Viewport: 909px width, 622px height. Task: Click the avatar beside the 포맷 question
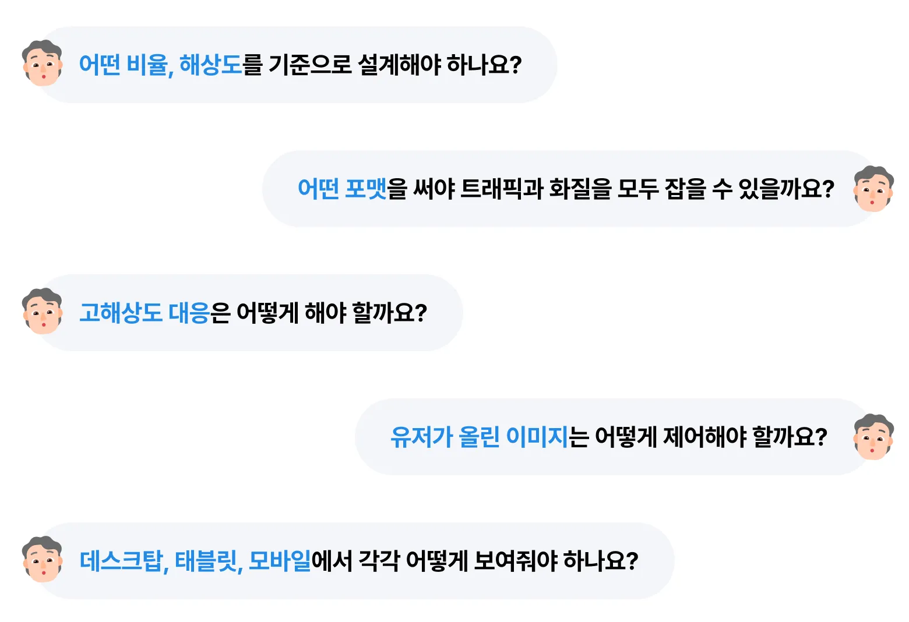coord(873,189)
